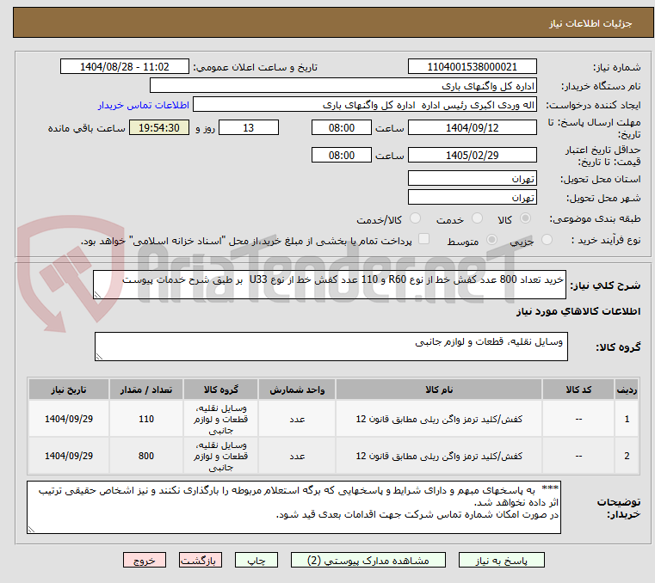The width and height of the screenshot is (655, 583).
Task: Click the گروه کالا table column header
Action: tap(220, 390)
